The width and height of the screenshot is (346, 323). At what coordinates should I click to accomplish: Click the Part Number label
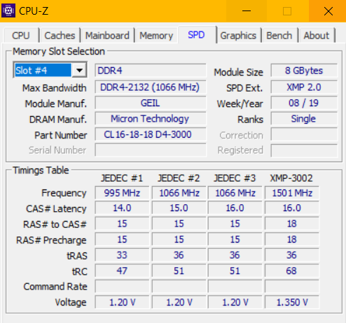[61, 135]
